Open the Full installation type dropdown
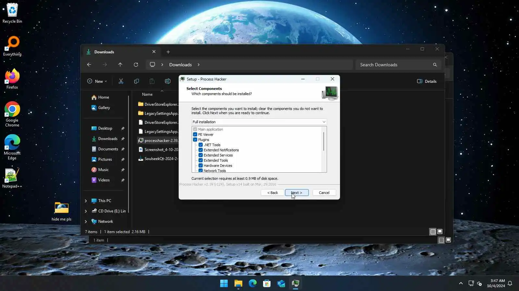The height and width of the screenshot is (291, 519). [259, 122]
